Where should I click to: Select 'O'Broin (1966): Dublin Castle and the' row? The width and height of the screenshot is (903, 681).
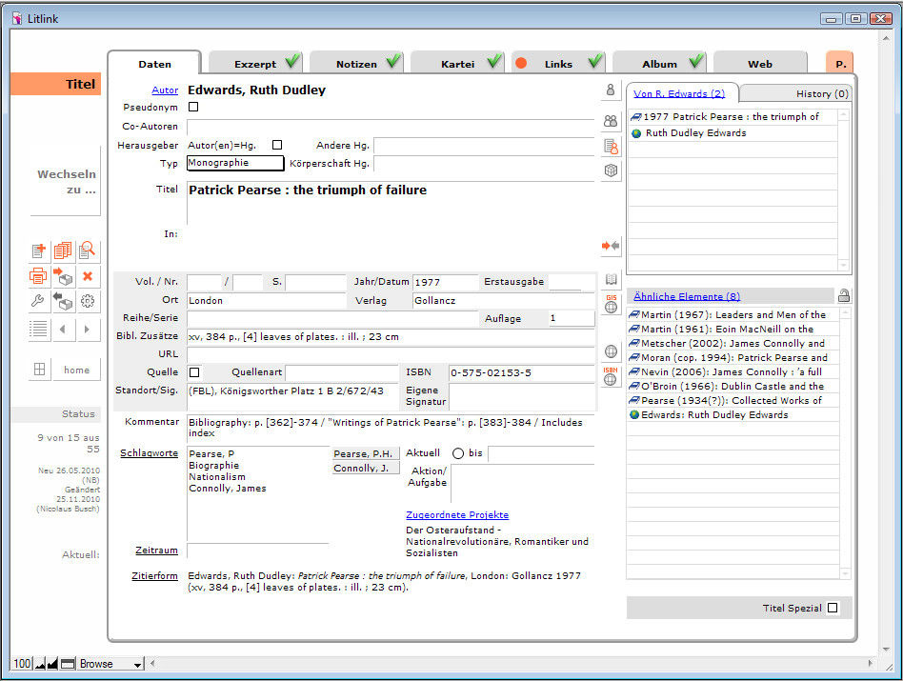(732, 387)
